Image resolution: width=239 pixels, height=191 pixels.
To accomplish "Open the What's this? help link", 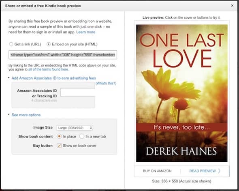I will [106, 83].
